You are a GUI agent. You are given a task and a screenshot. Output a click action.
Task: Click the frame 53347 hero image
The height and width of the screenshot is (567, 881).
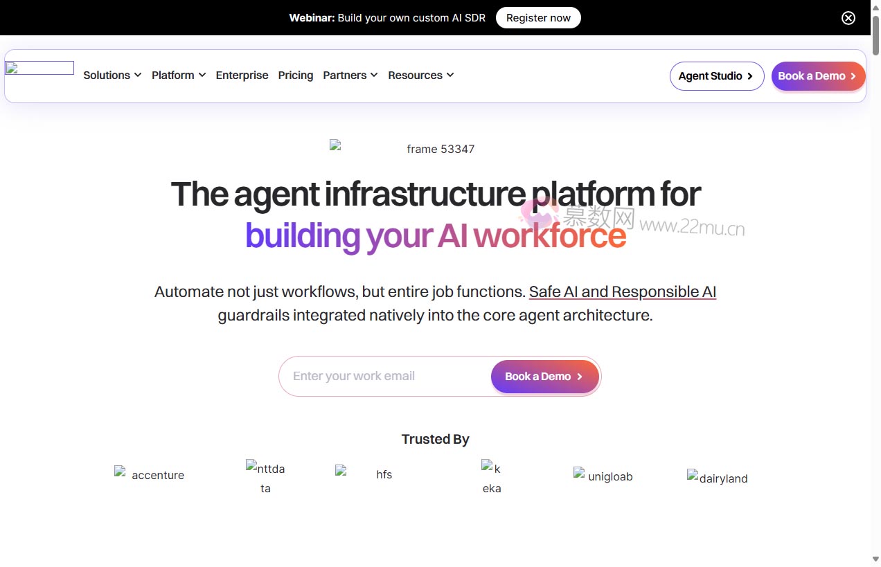[x=404, y=148]
